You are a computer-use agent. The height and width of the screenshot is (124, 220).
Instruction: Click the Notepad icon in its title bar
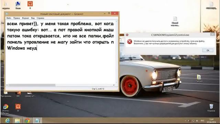pos(7,14)
